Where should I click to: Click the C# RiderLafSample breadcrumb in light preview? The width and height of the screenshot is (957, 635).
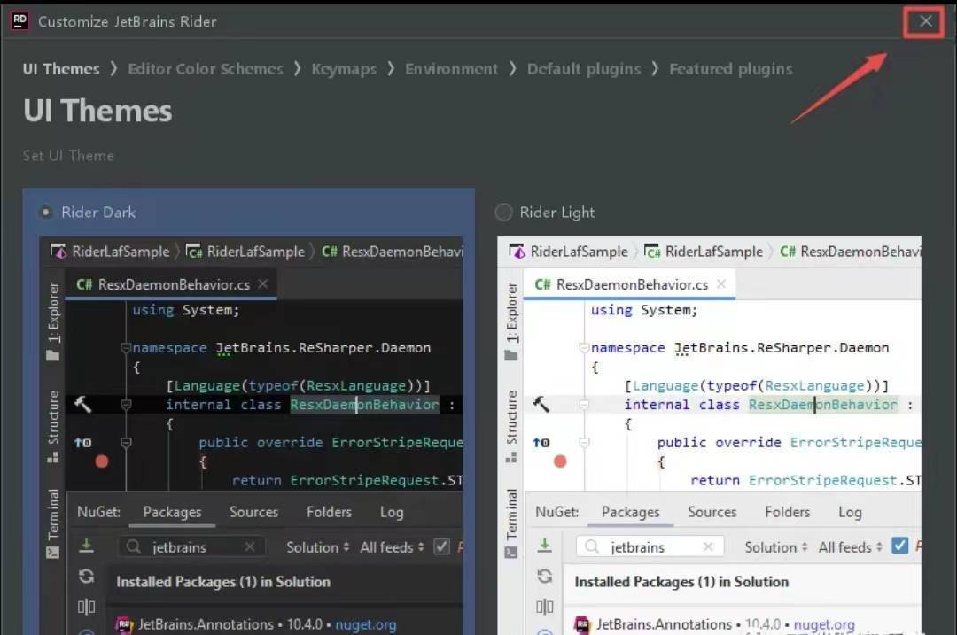point(704,252)
